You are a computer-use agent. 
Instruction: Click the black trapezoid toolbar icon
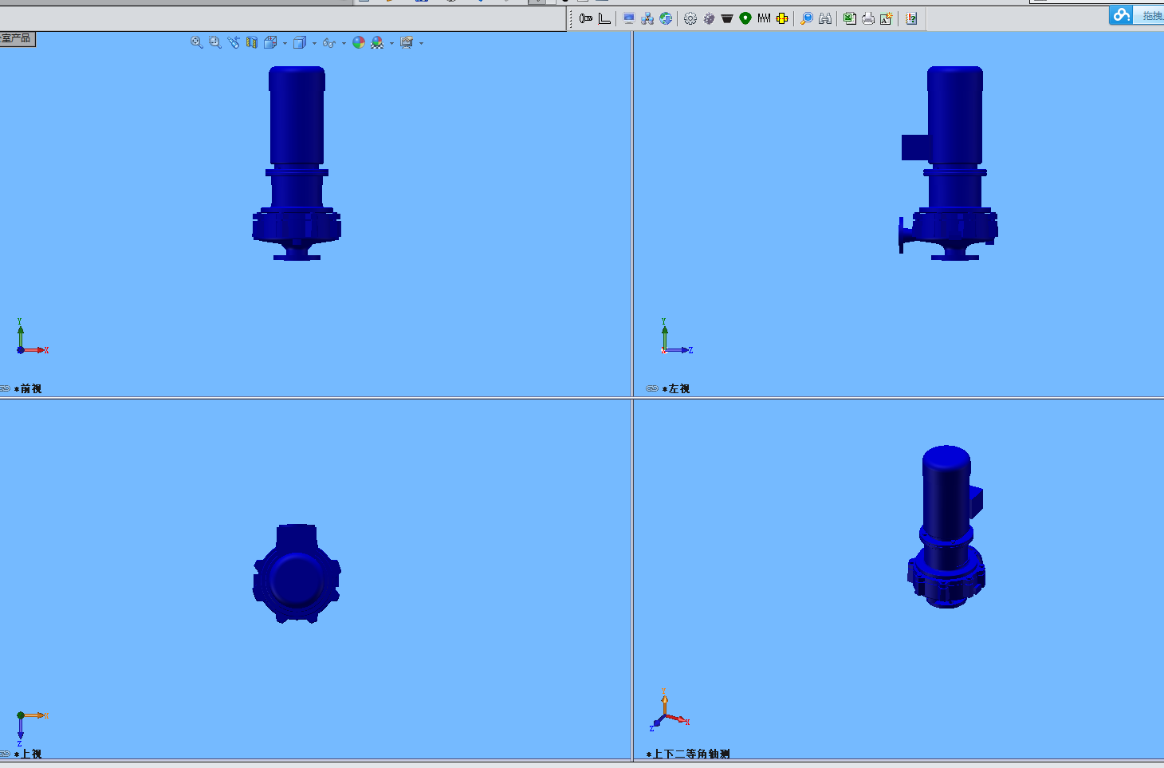click(727, 18)
